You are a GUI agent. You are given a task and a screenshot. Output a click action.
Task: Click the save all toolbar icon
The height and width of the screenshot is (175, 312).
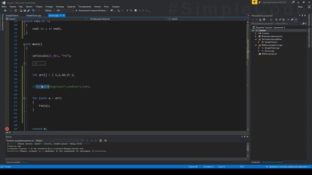[28, 11]
